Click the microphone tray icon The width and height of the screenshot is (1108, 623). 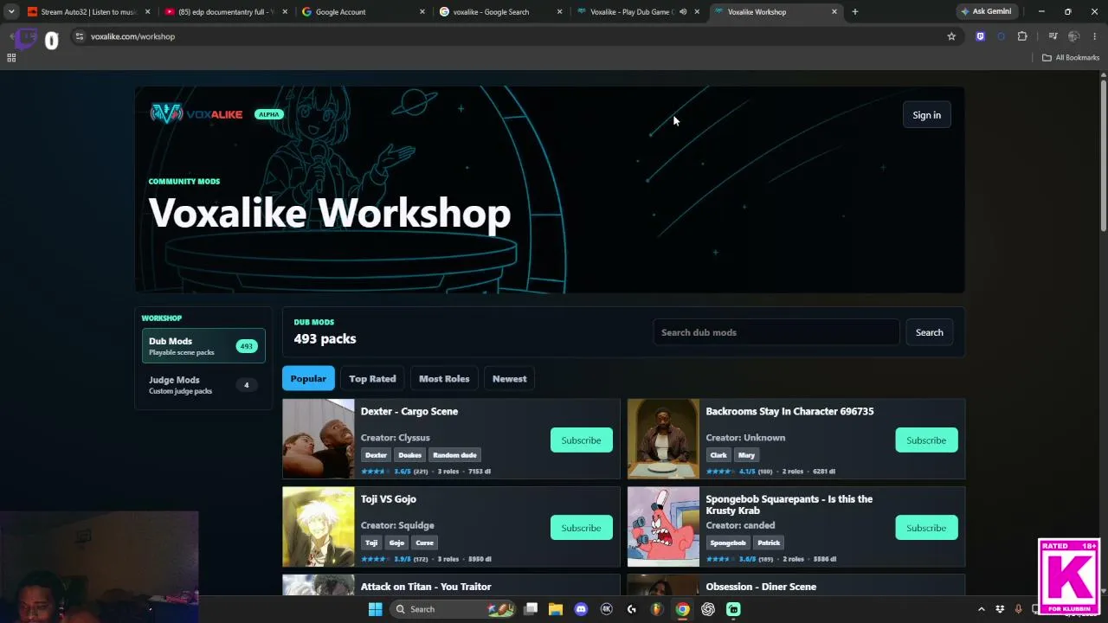[x=1018, y=609]
